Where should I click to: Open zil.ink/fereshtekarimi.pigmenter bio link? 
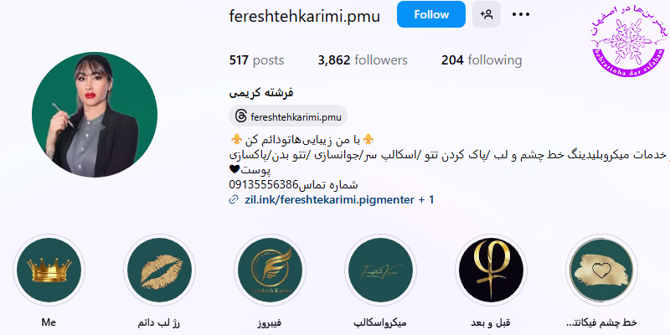[329, 199]
